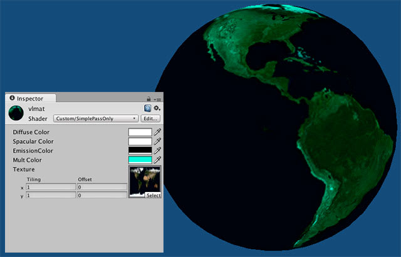Viewport: 401px width, 257px height.
Task: Open the material help reference icon
Action: pos(147,108)
